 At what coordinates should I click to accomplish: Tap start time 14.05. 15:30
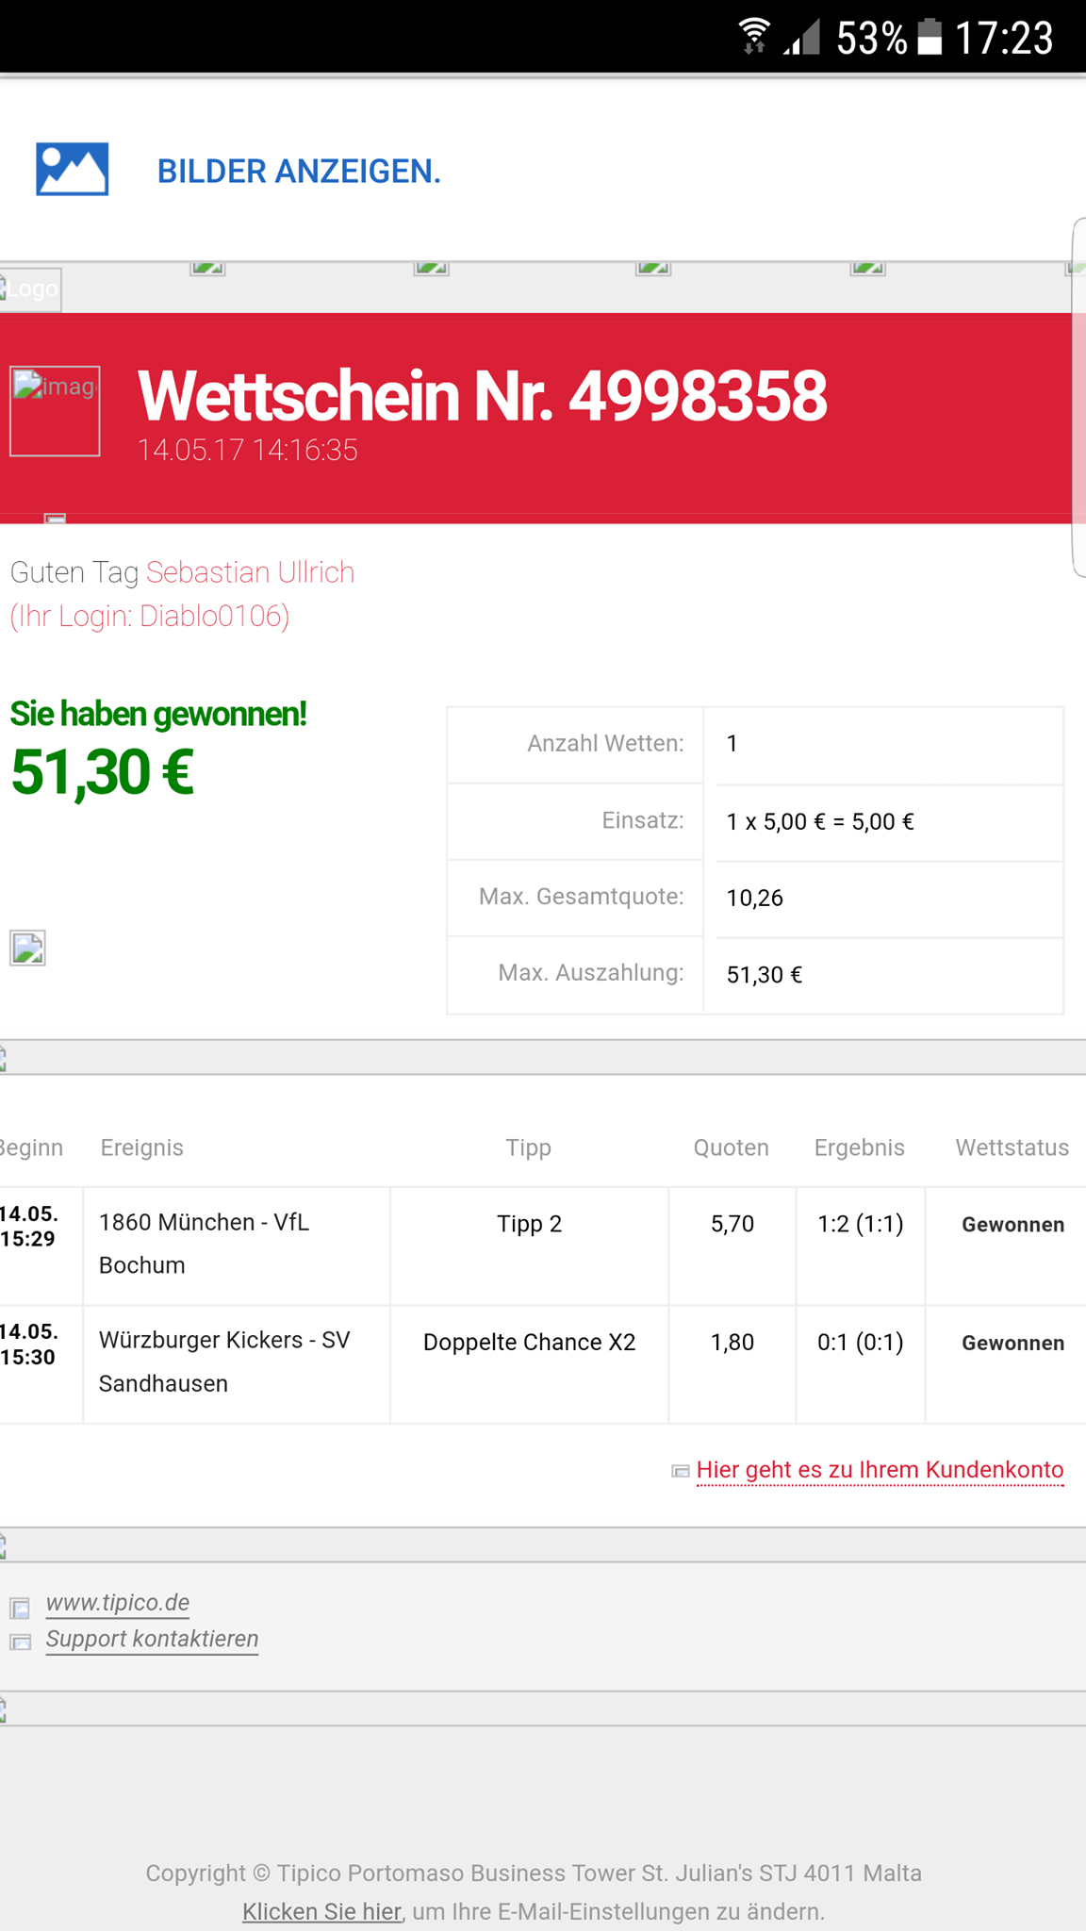click(29, 1344)
